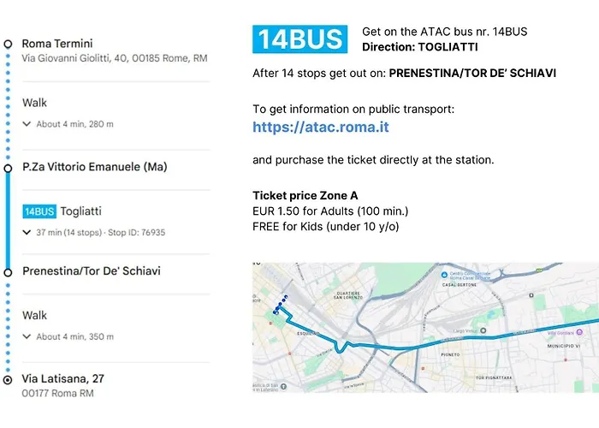Click the Roma Termini origin circle marker

tap(8, 44)
